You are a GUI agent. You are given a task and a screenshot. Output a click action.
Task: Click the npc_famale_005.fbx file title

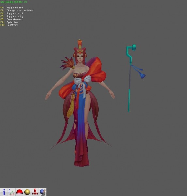pyautogui.click(x=13, y=2)
